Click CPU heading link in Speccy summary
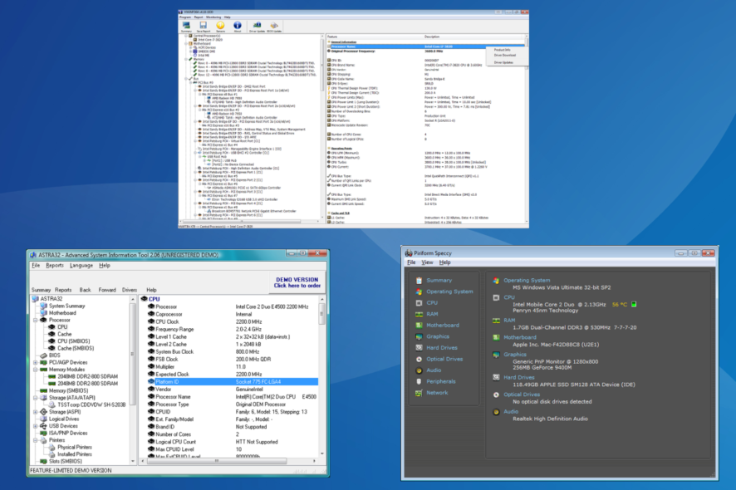 point(509,297)
